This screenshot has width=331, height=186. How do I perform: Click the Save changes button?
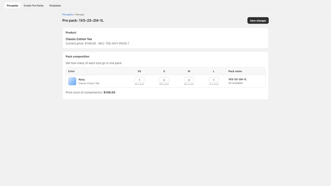click(258, 20)
